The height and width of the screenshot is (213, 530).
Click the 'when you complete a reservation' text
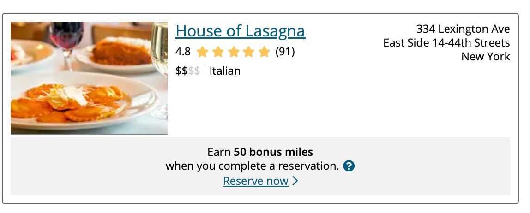[253, 166]
